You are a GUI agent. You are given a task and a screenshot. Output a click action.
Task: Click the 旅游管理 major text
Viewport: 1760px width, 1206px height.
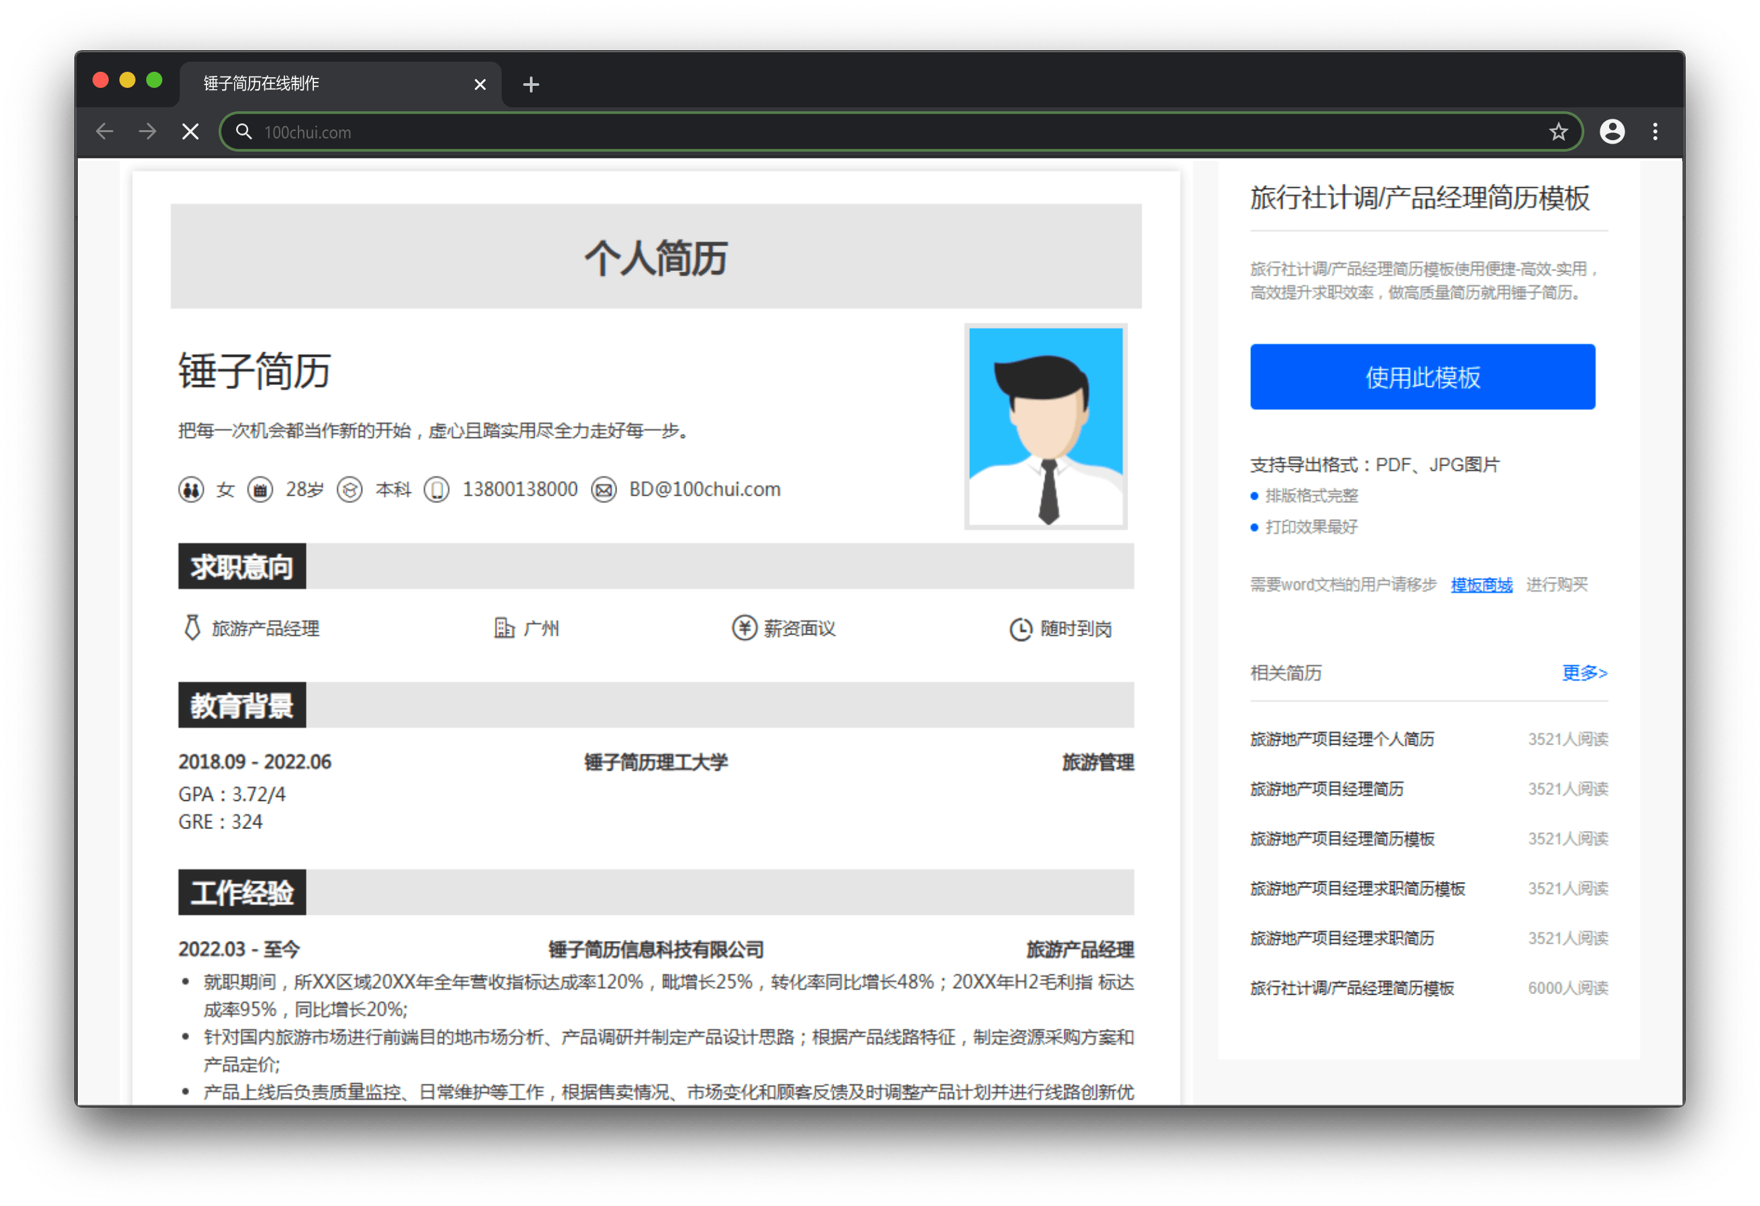[x=1097, y=762]
